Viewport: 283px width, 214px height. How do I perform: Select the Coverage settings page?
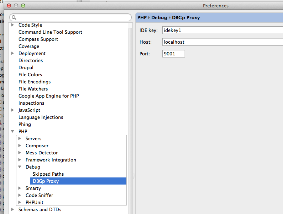point(29,46)
